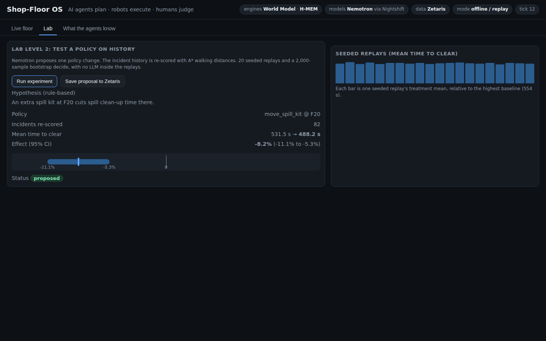Open What the agents know tab

tap(89, 28)
